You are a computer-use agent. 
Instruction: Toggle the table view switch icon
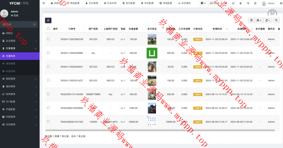click(251, 20)
